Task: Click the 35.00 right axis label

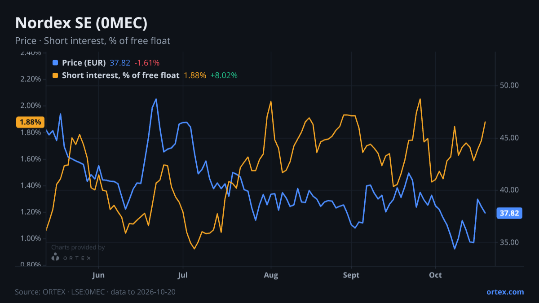Action: (509, 242)
